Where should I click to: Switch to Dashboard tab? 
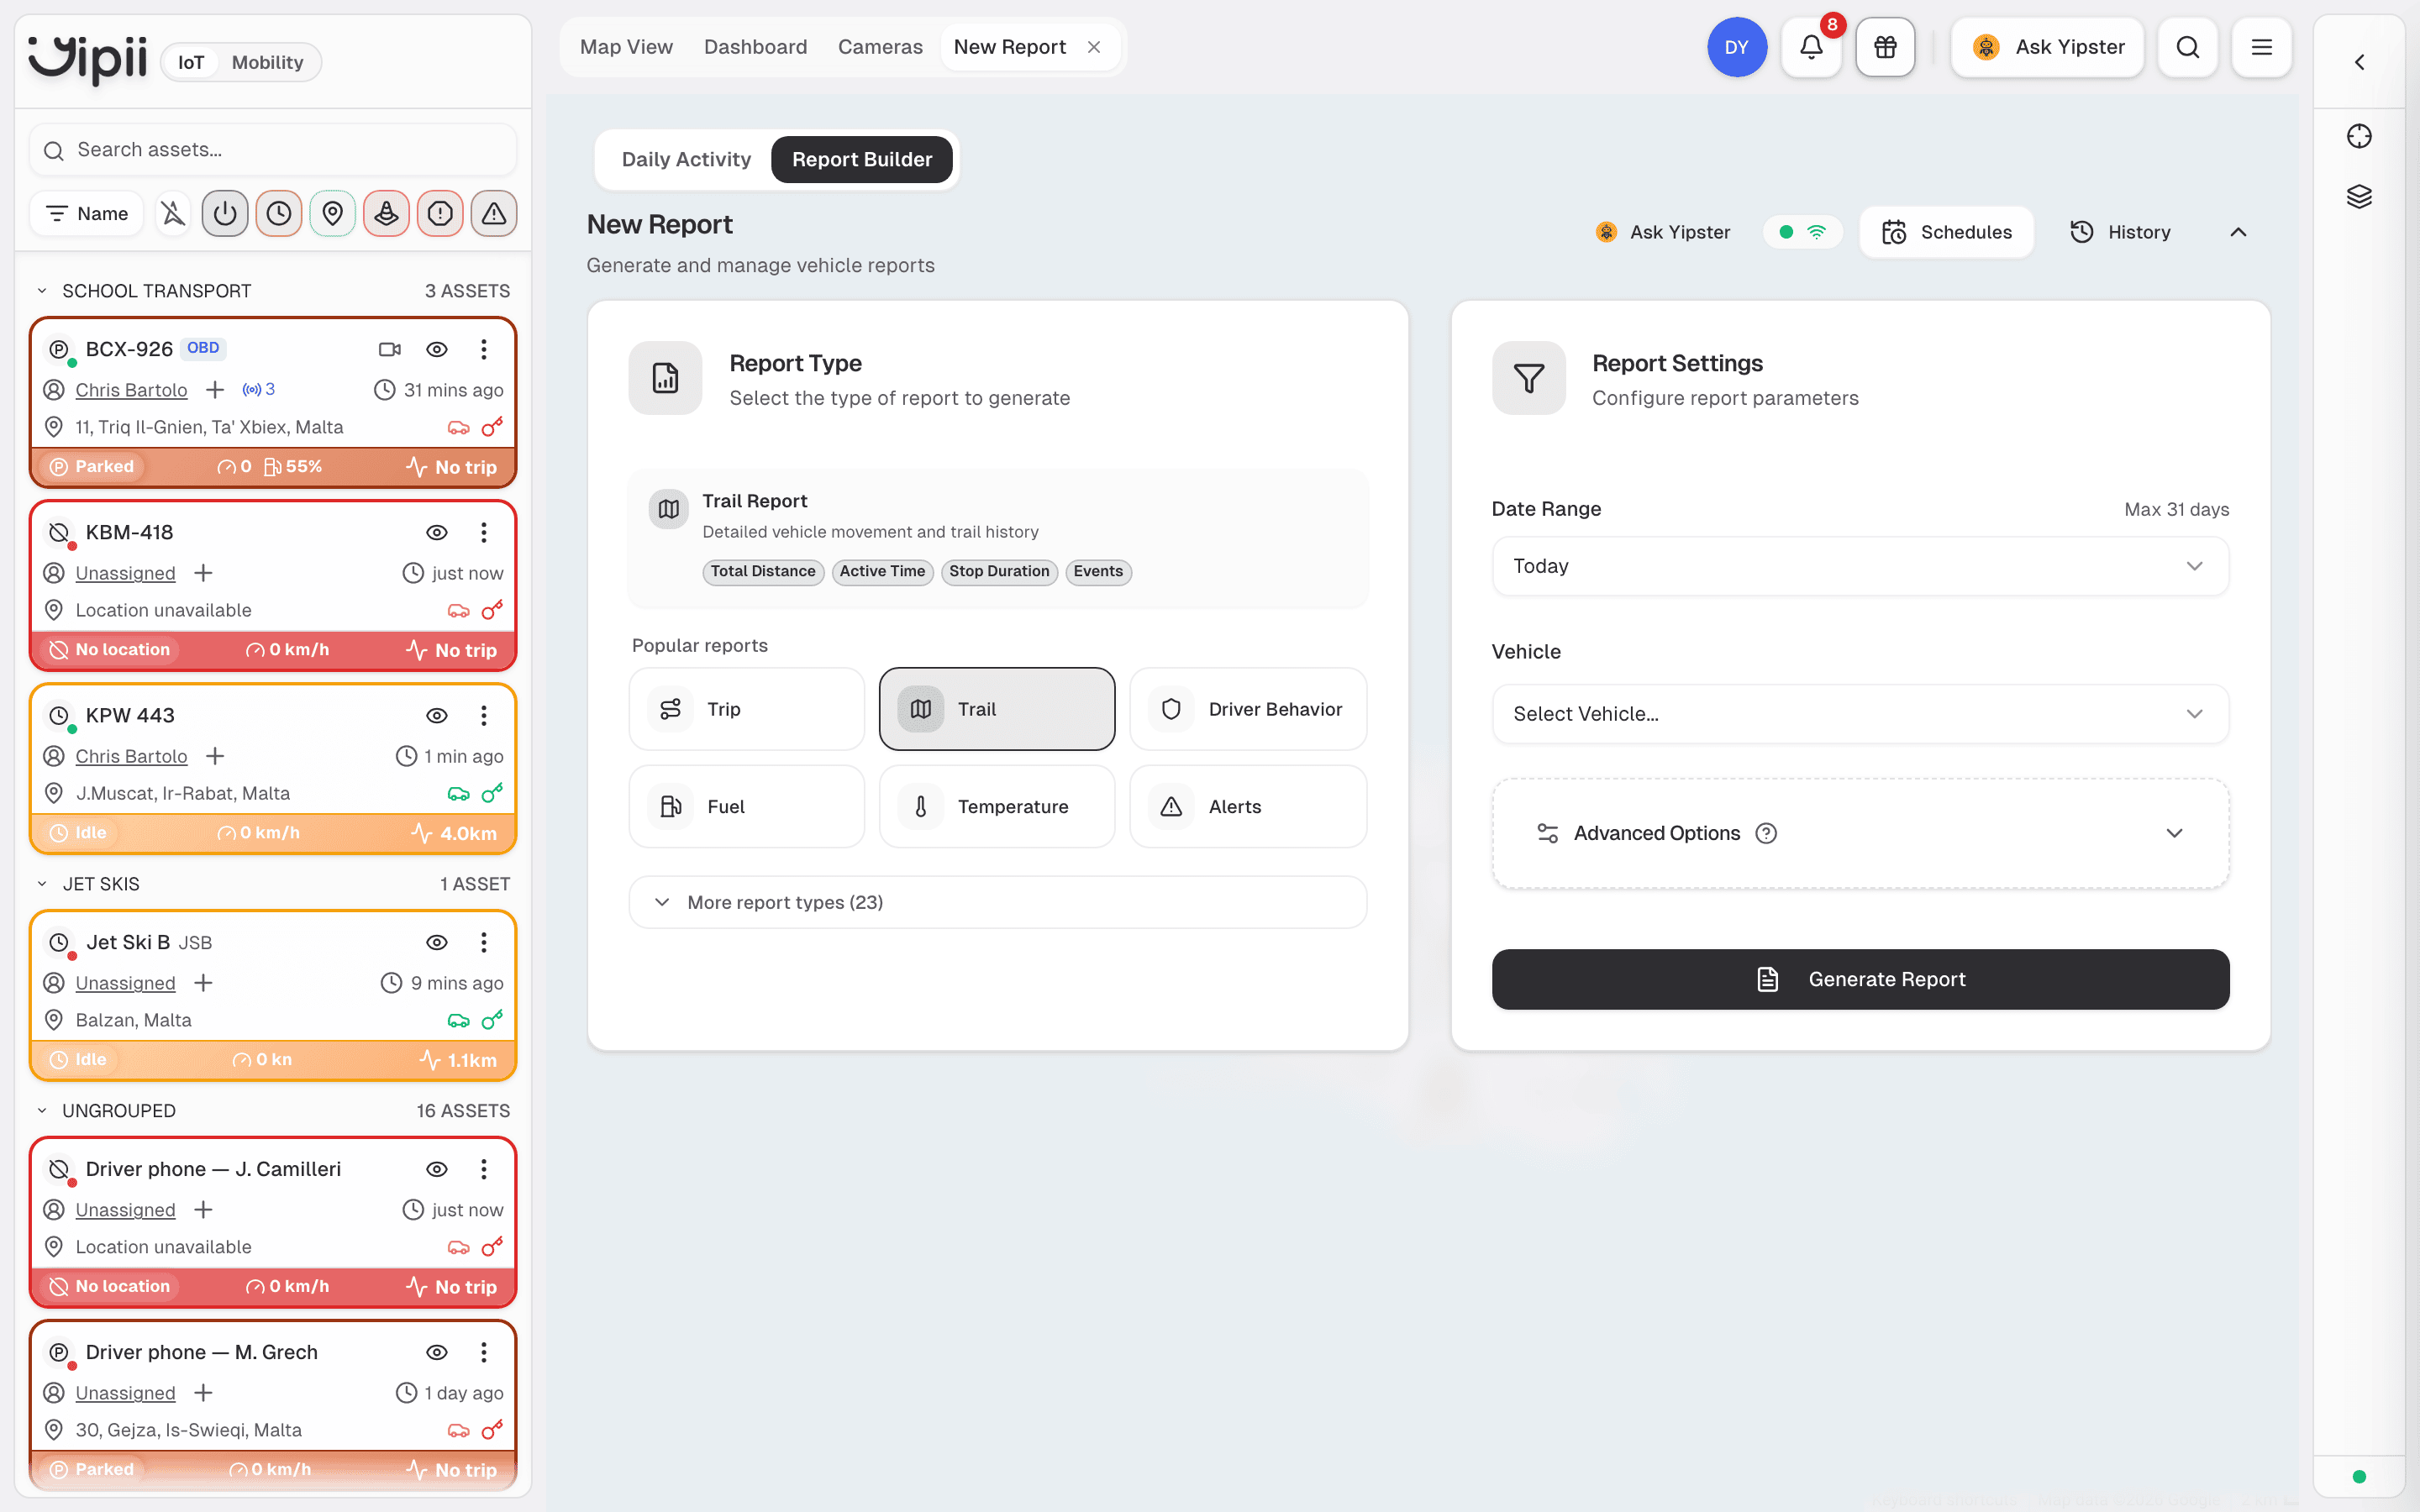(x=755, y=47)
